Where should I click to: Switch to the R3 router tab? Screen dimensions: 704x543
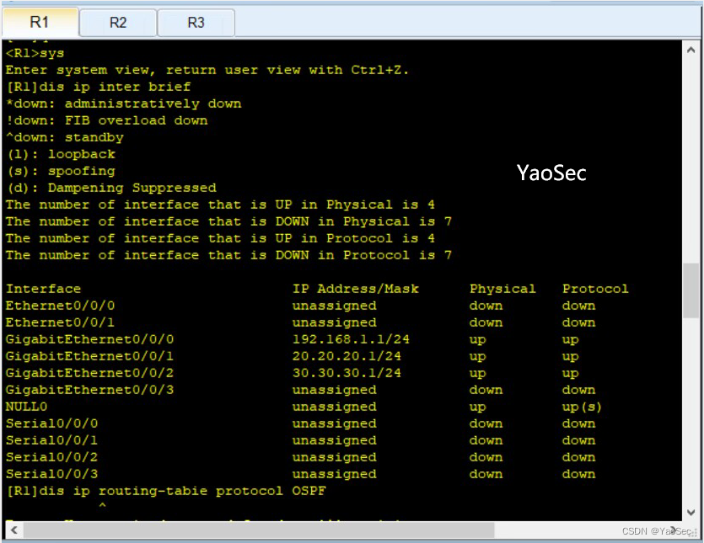196,23
